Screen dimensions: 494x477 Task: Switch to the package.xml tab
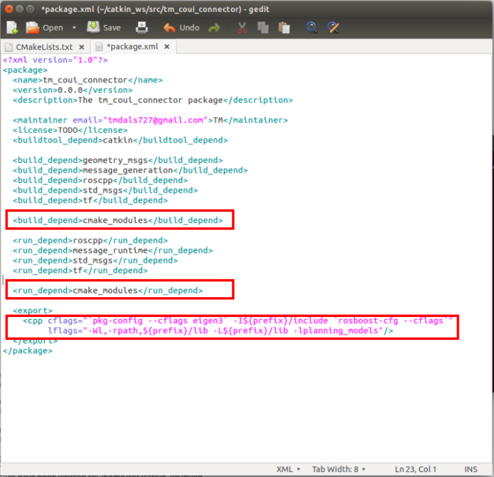pyautogui.click(x=130, y=46)
